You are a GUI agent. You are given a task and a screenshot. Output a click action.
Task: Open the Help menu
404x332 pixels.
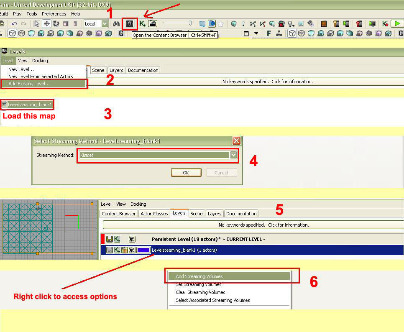point(76,14)
